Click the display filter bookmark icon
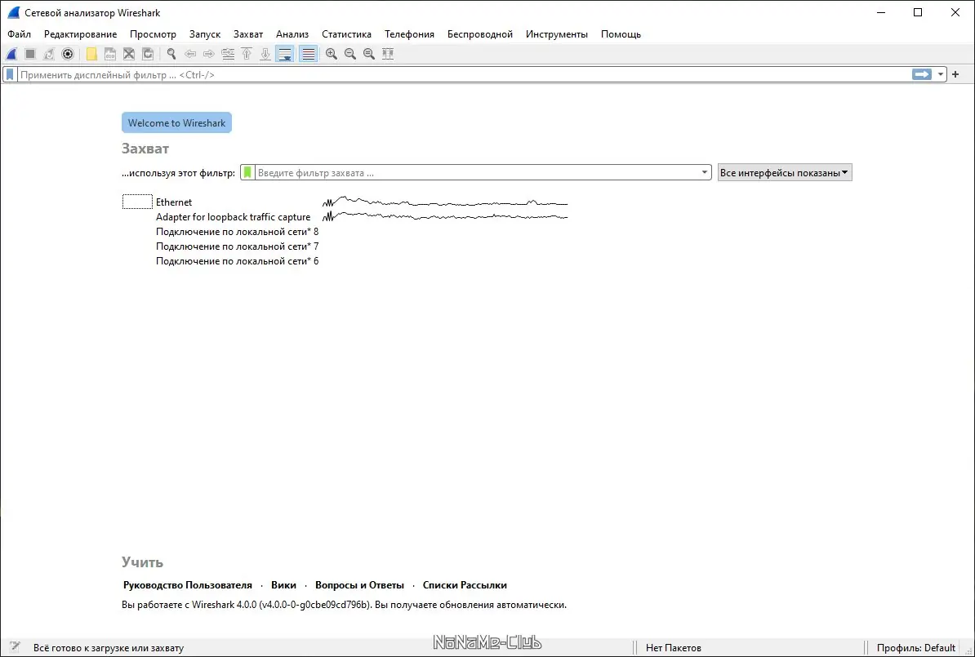 tap(10, 74)
